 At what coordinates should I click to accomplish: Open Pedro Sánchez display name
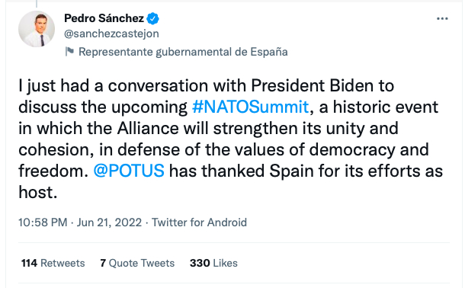104,18
